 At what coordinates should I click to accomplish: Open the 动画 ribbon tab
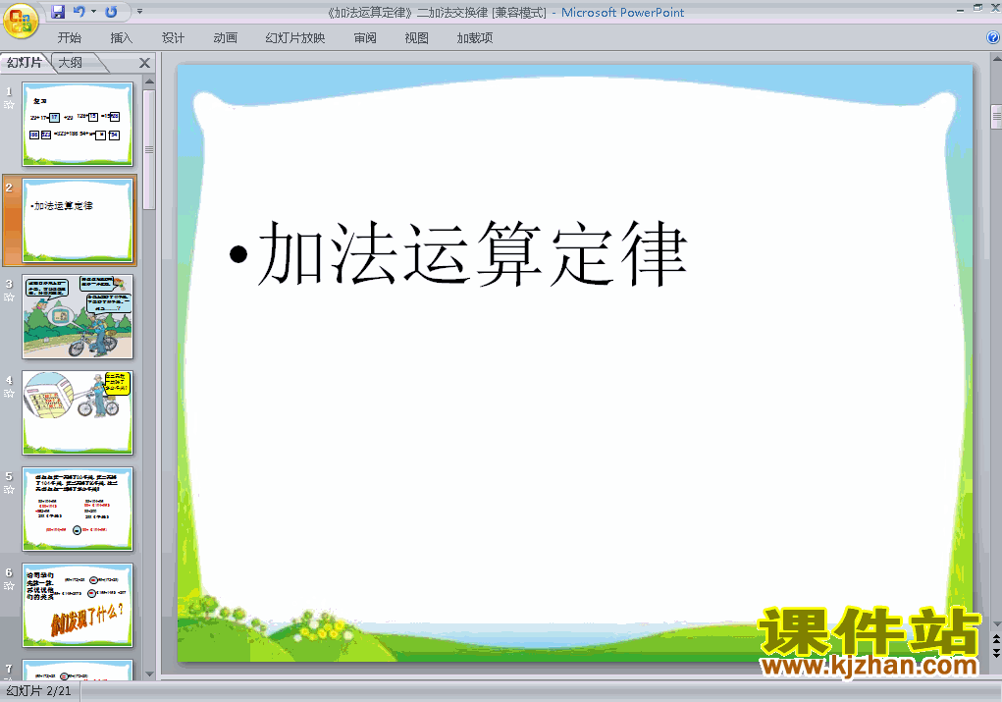coord(225,37)
